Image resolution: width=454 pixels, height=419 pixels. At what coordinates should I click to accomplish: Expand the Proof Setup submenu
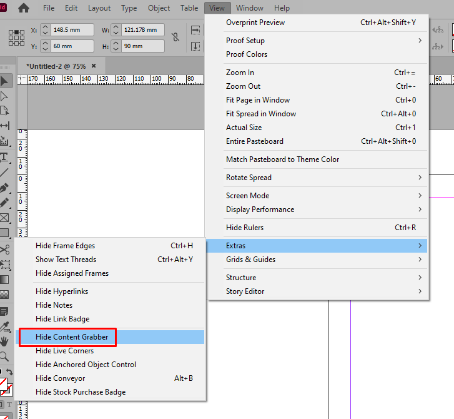pyautogui.click(x=318, y=41)
